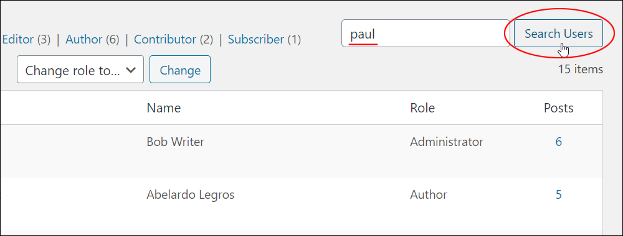Select the Abelardo Legros name cell
Viewport: 623px width, 236px height.
(x=190, y=194)
